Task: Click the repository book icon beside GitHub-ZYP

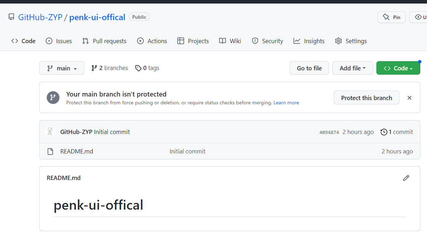Action: (x=11, y=17)
